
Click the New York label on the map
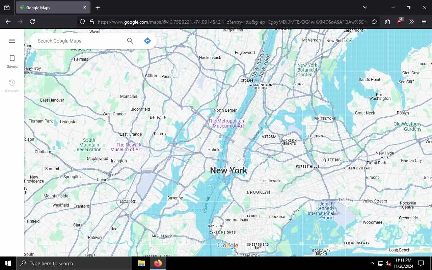pyautogui.click(x=228, y=170)
